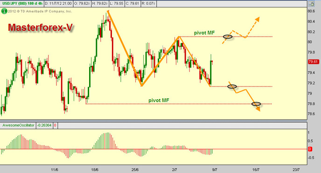Click the red 79.61 current price marker
Screen dimensions: 321x173
(x=314, y=62)
